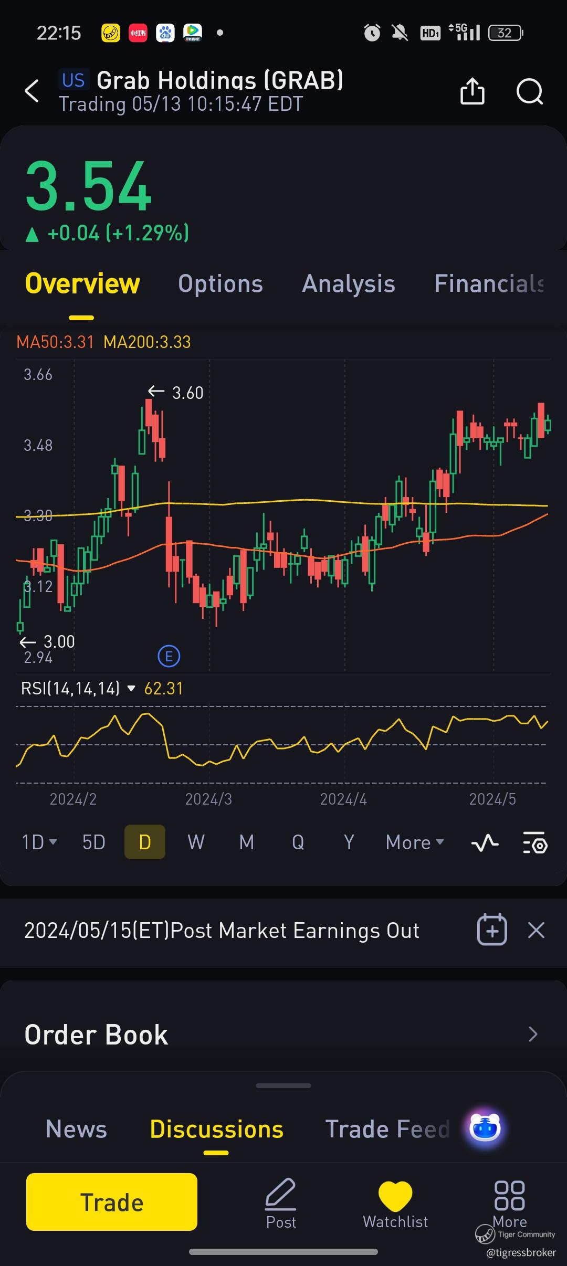Tap the earnings out announcement text

222,931
